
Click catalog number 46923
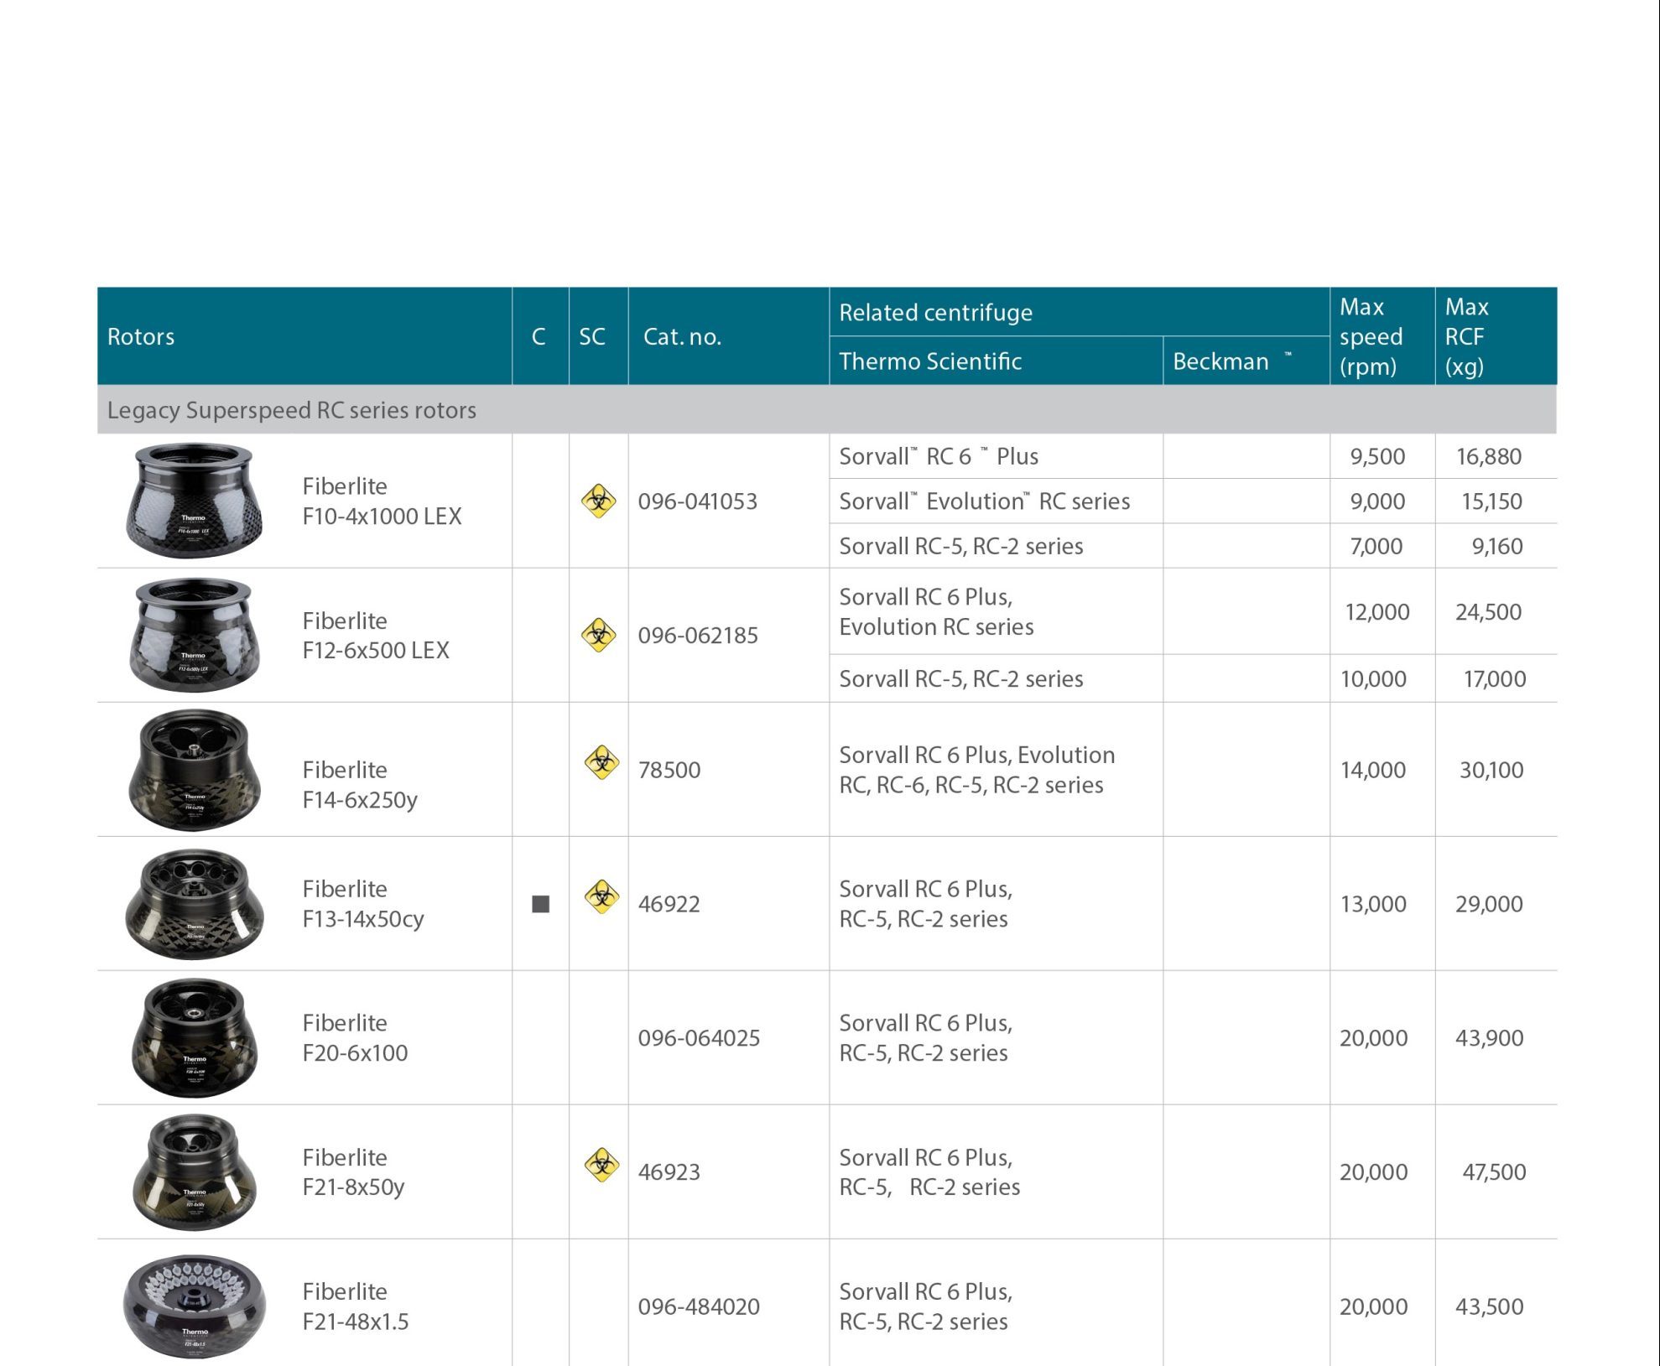pos(669,1171)
